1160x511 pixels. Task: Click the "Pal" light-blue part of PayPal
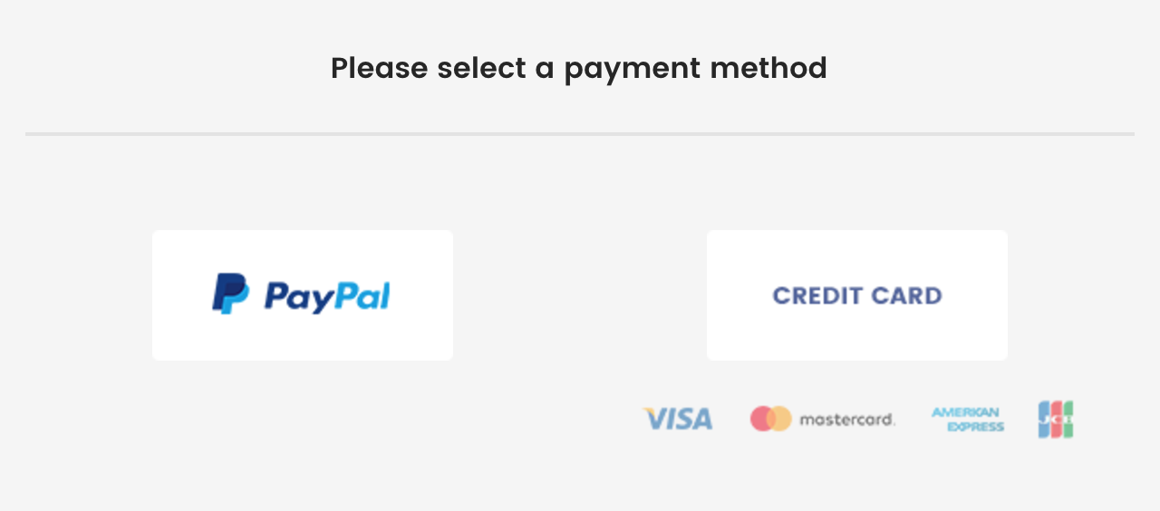(x=362, y=295)
